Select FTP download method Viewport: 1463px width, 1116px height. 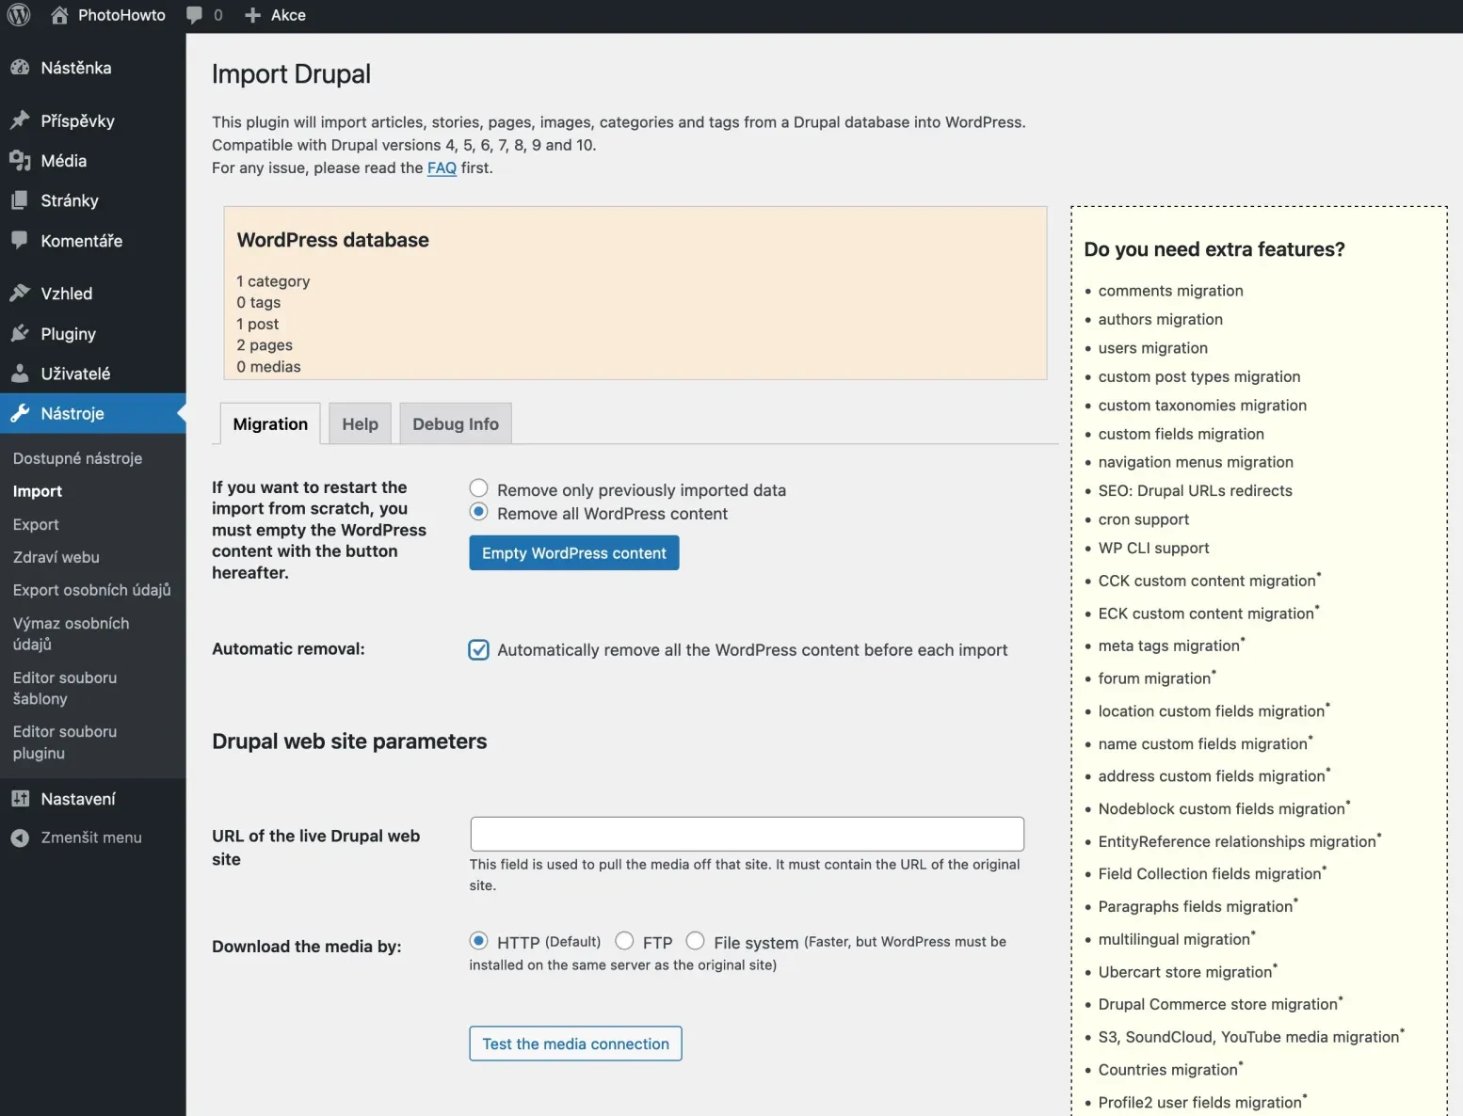coord(624,941)
